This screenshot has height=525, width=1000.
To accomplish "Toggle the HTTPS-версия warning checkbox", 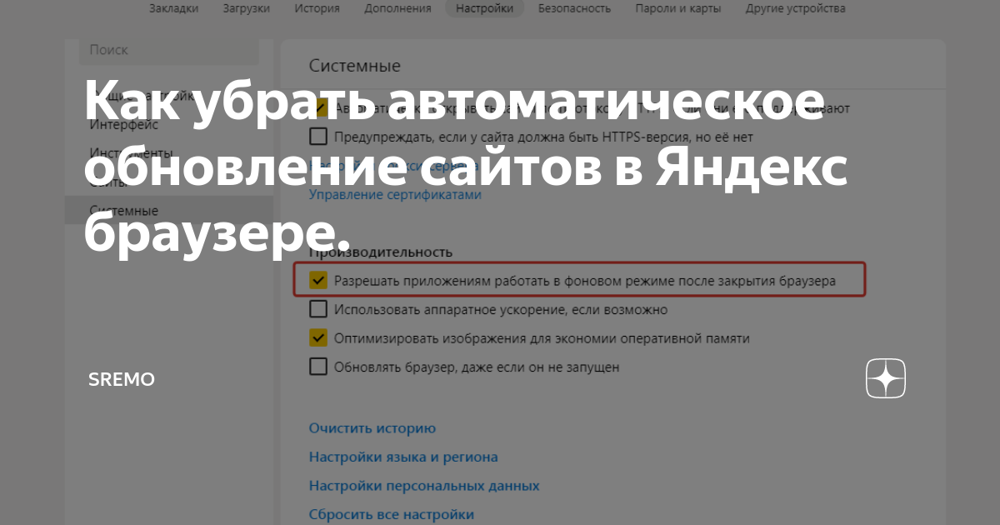I will pyautogui.click(x=318, y=136).
